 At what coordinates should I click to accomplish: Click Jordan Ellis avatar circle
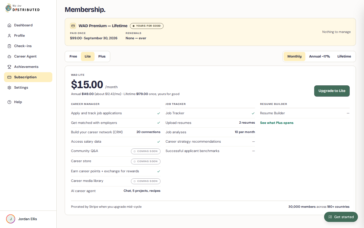coord(11,219)
